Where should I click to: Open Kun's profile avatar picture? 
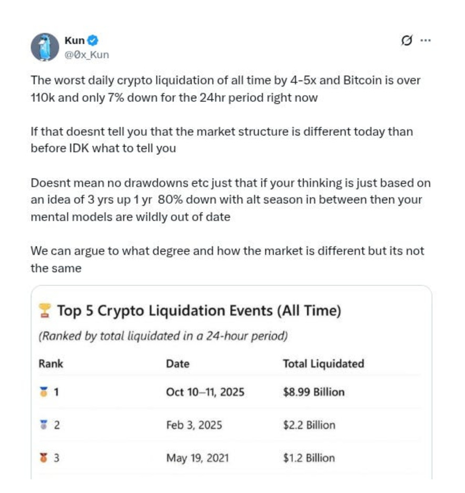pyautogui.click(x=45, y=47)
